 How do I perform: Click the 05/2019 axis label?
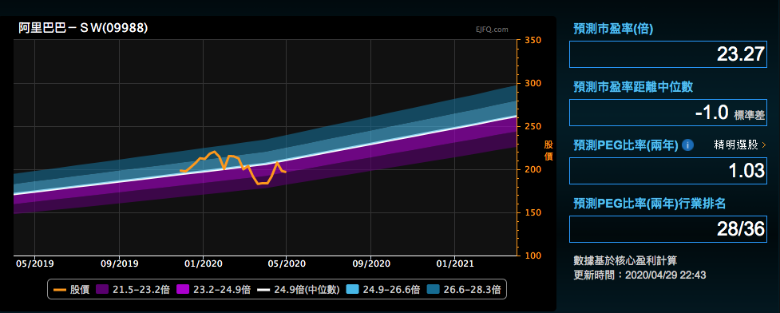(x=35, y=263)
